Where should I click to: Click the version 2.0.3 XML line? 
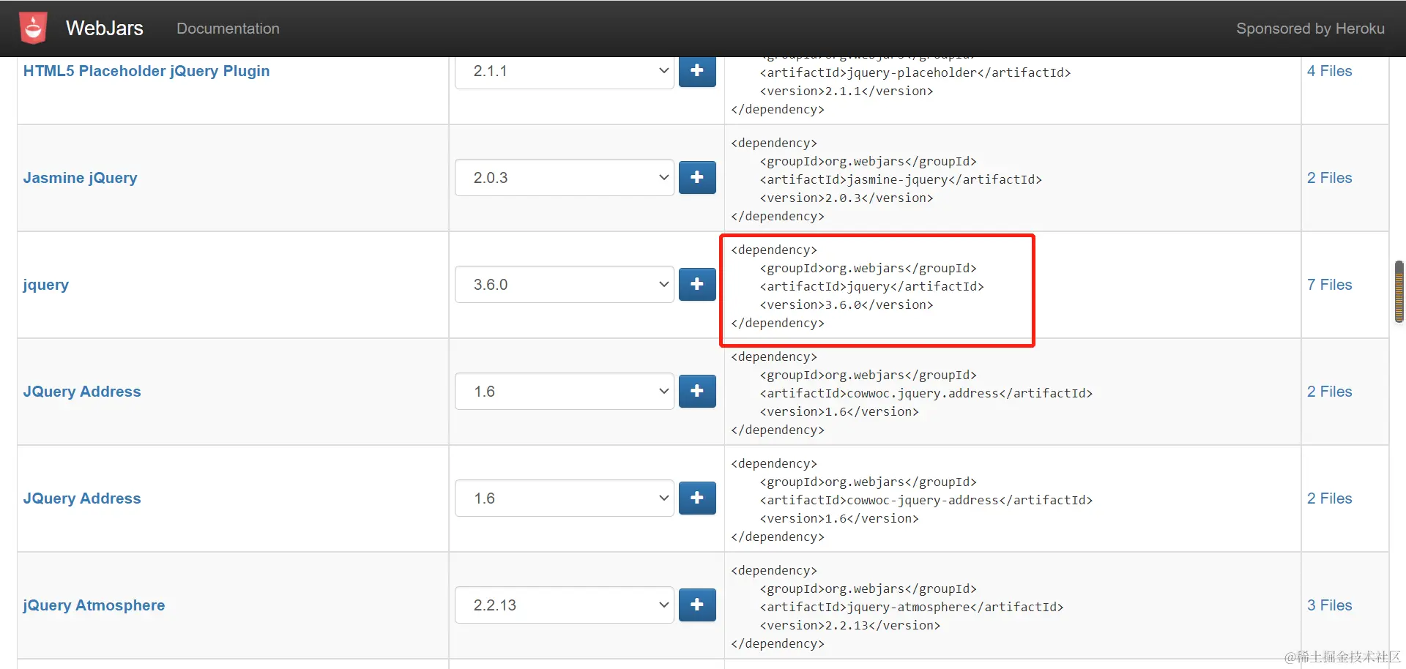pos(847,198)
